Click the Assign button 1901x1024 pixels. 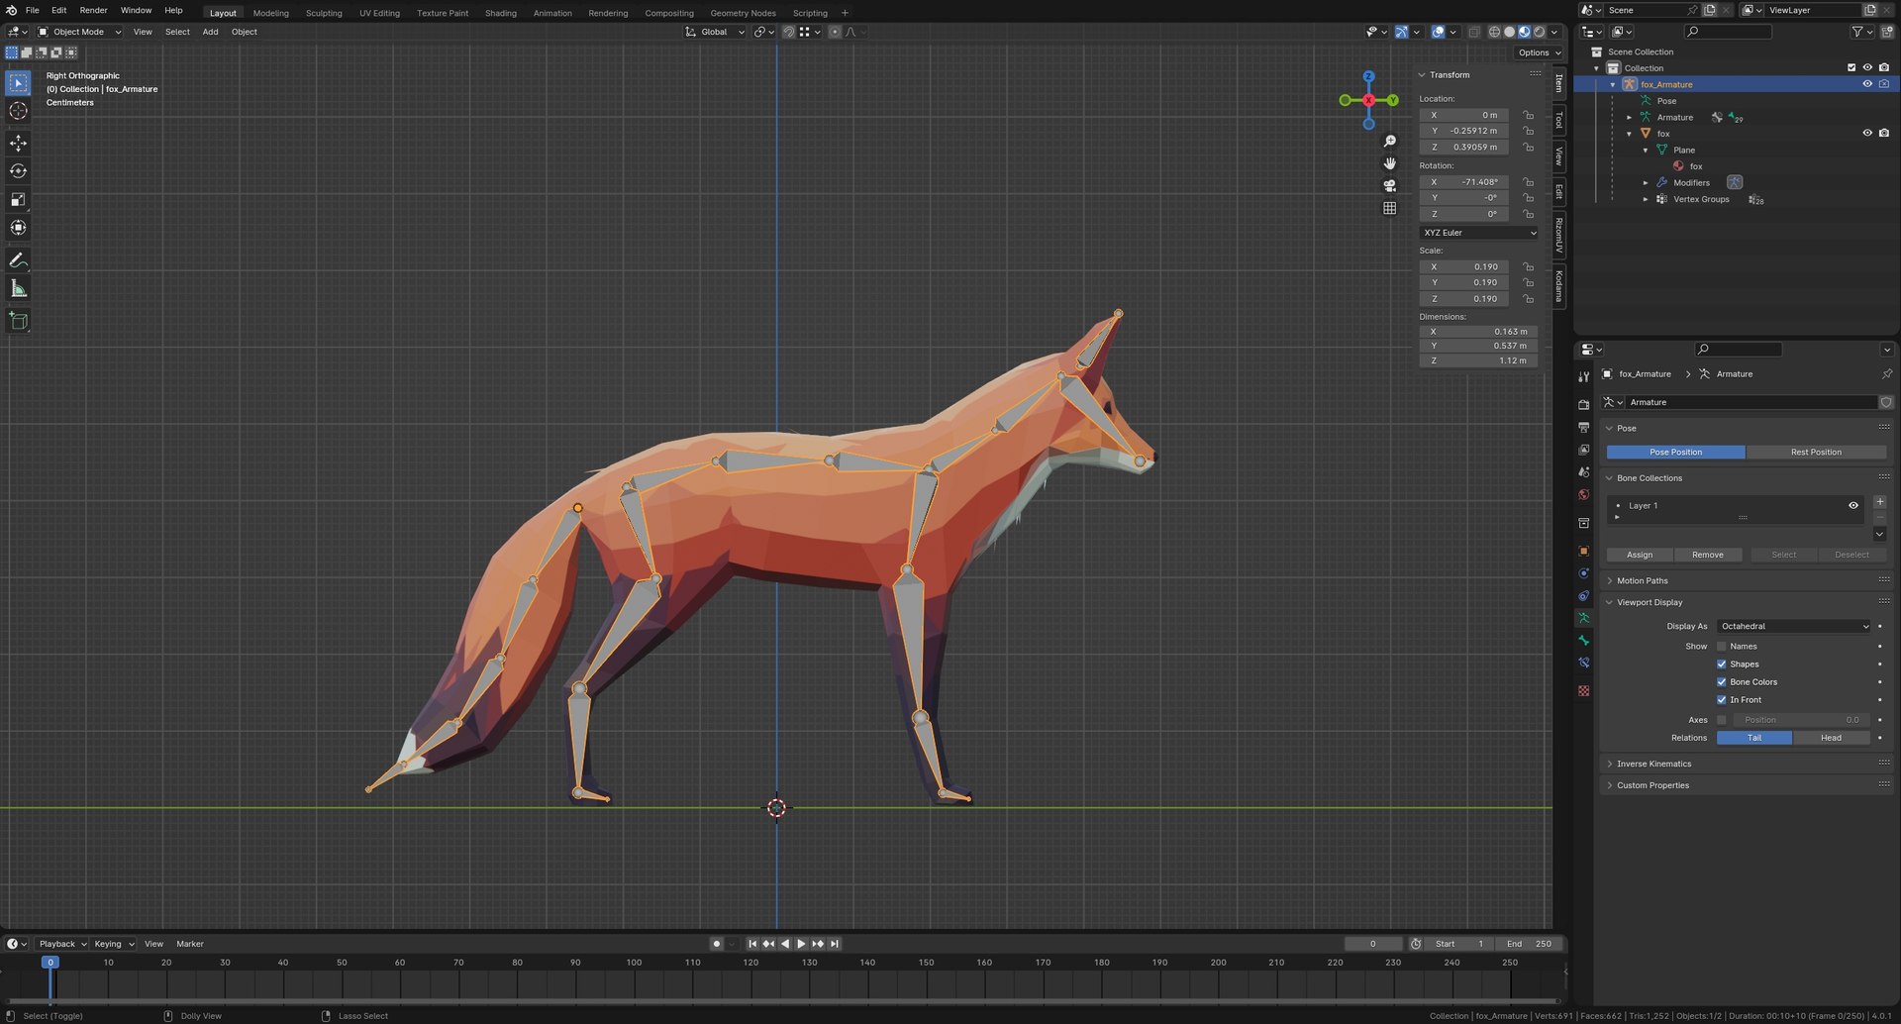[x=1640, y=556]
